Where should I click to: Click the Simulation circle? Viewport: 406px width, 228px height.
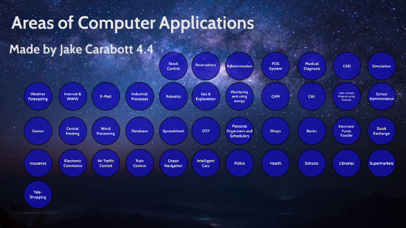[382, 66]
